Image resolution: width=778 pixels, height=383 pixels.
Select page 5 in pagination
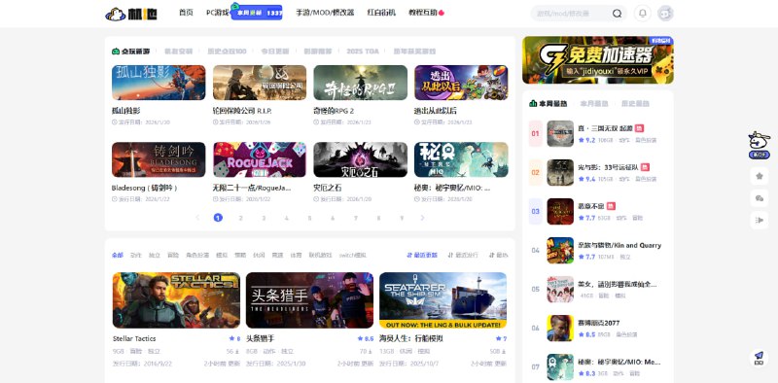point(309,218)
